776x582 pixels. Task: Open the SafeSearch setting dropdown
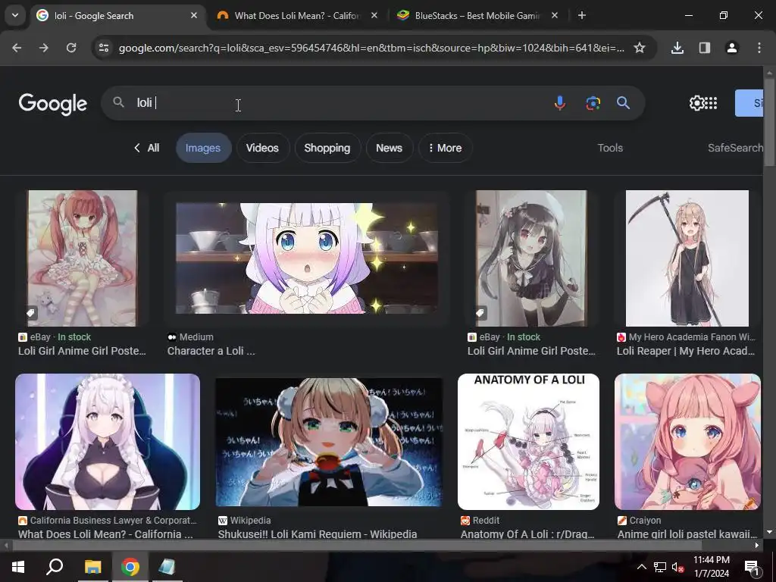click(735, 148)
